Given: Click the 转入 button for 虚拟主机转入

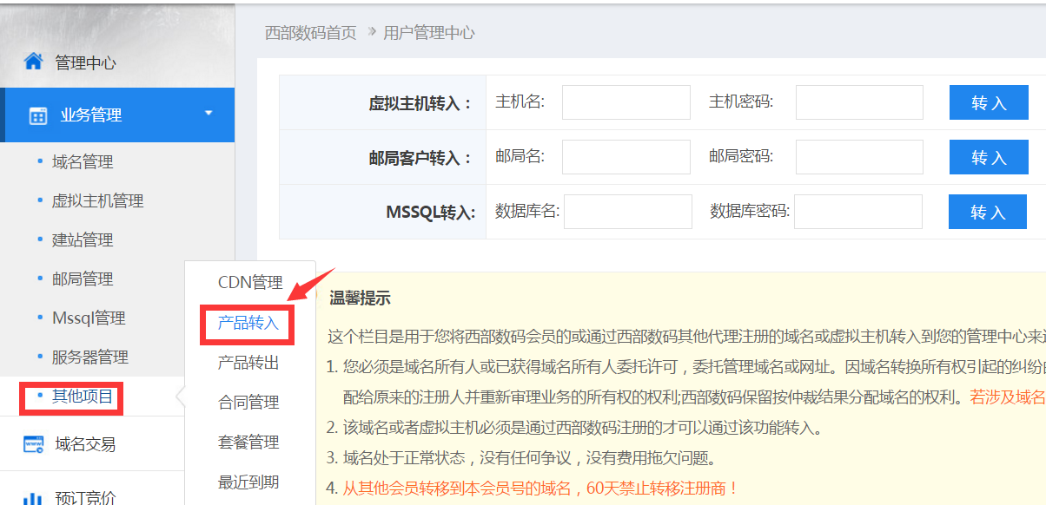Looking at the screenshot, I should coord(988,102).
